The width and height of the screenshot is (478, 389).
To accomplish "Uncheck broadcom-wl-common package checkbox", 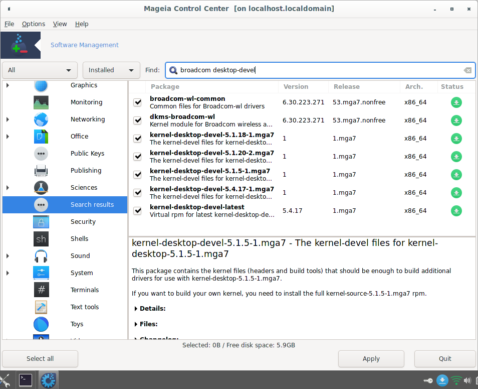I will point(137,102).
